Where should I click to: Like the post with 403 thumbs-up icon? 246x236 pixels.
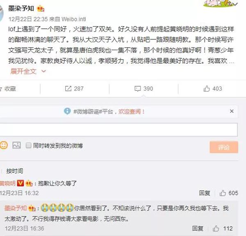(x=207, y=89)
